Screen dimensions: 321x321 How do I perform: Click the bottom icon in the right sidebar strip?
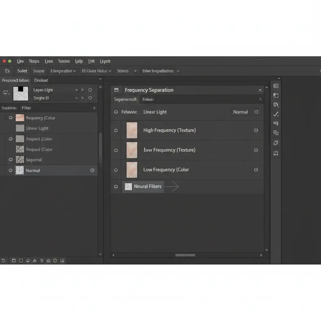(x=276, y=153)
